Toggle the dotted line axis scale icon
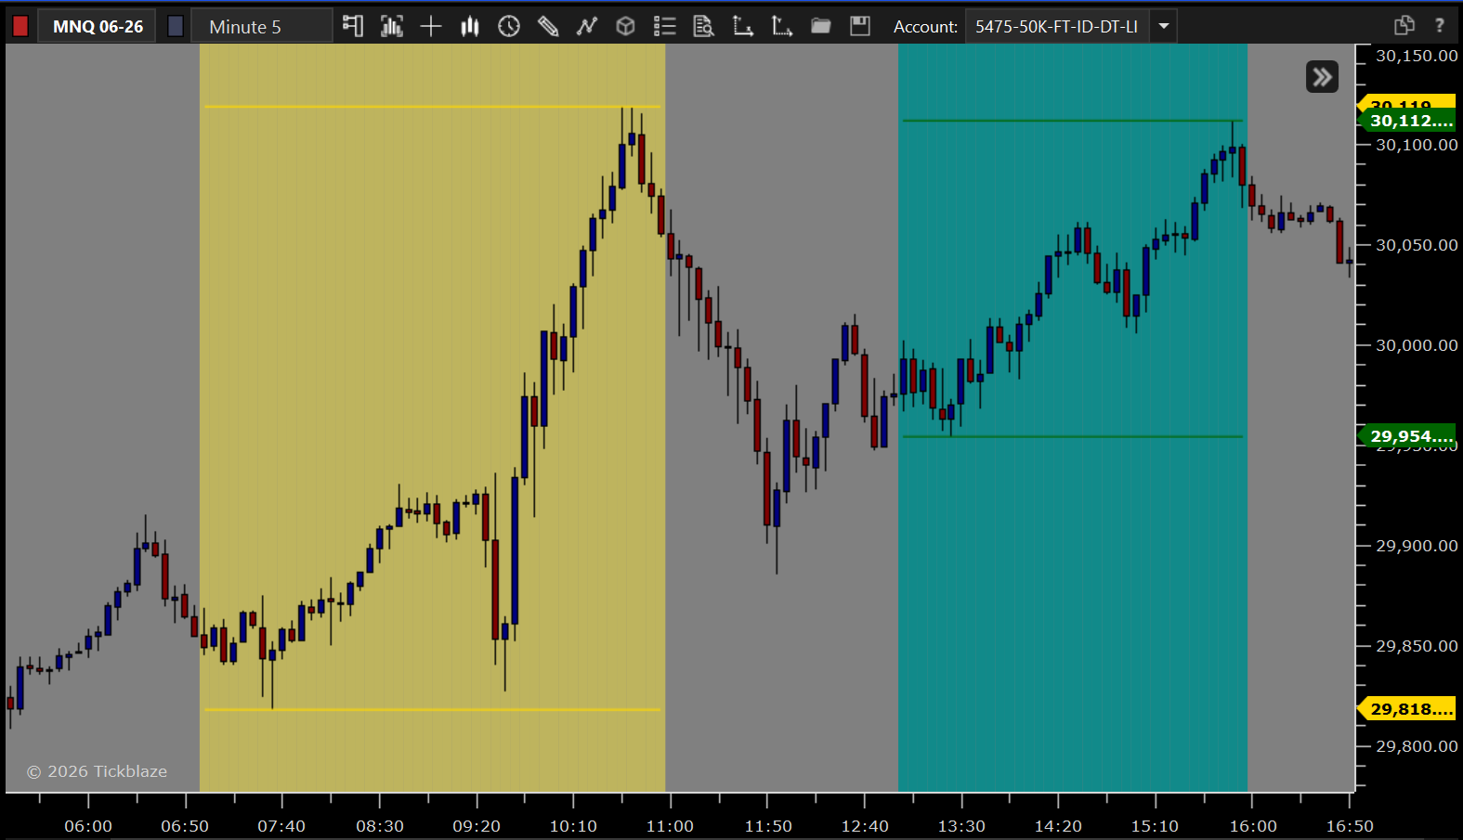The image size is (1463, 840). 782,26
